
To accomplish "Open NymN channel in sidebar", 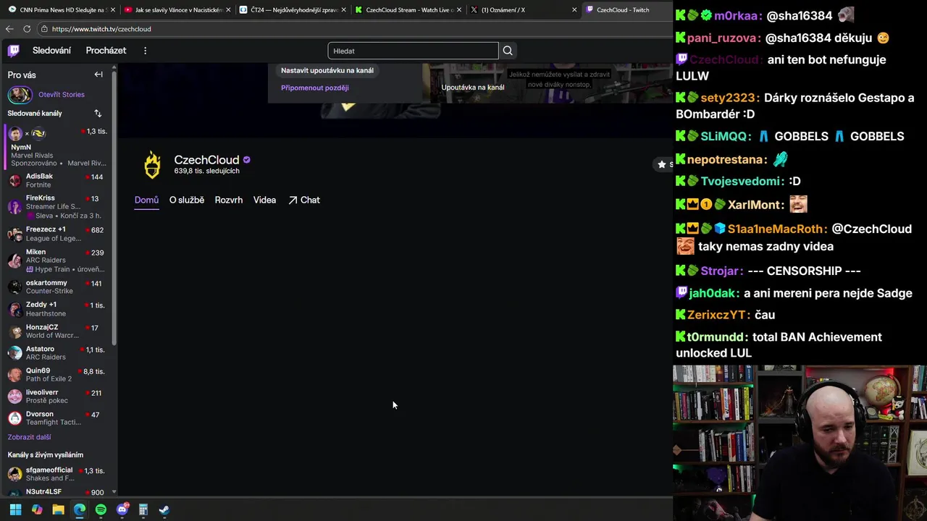I will pyautogui.click(x=58, y=147).
